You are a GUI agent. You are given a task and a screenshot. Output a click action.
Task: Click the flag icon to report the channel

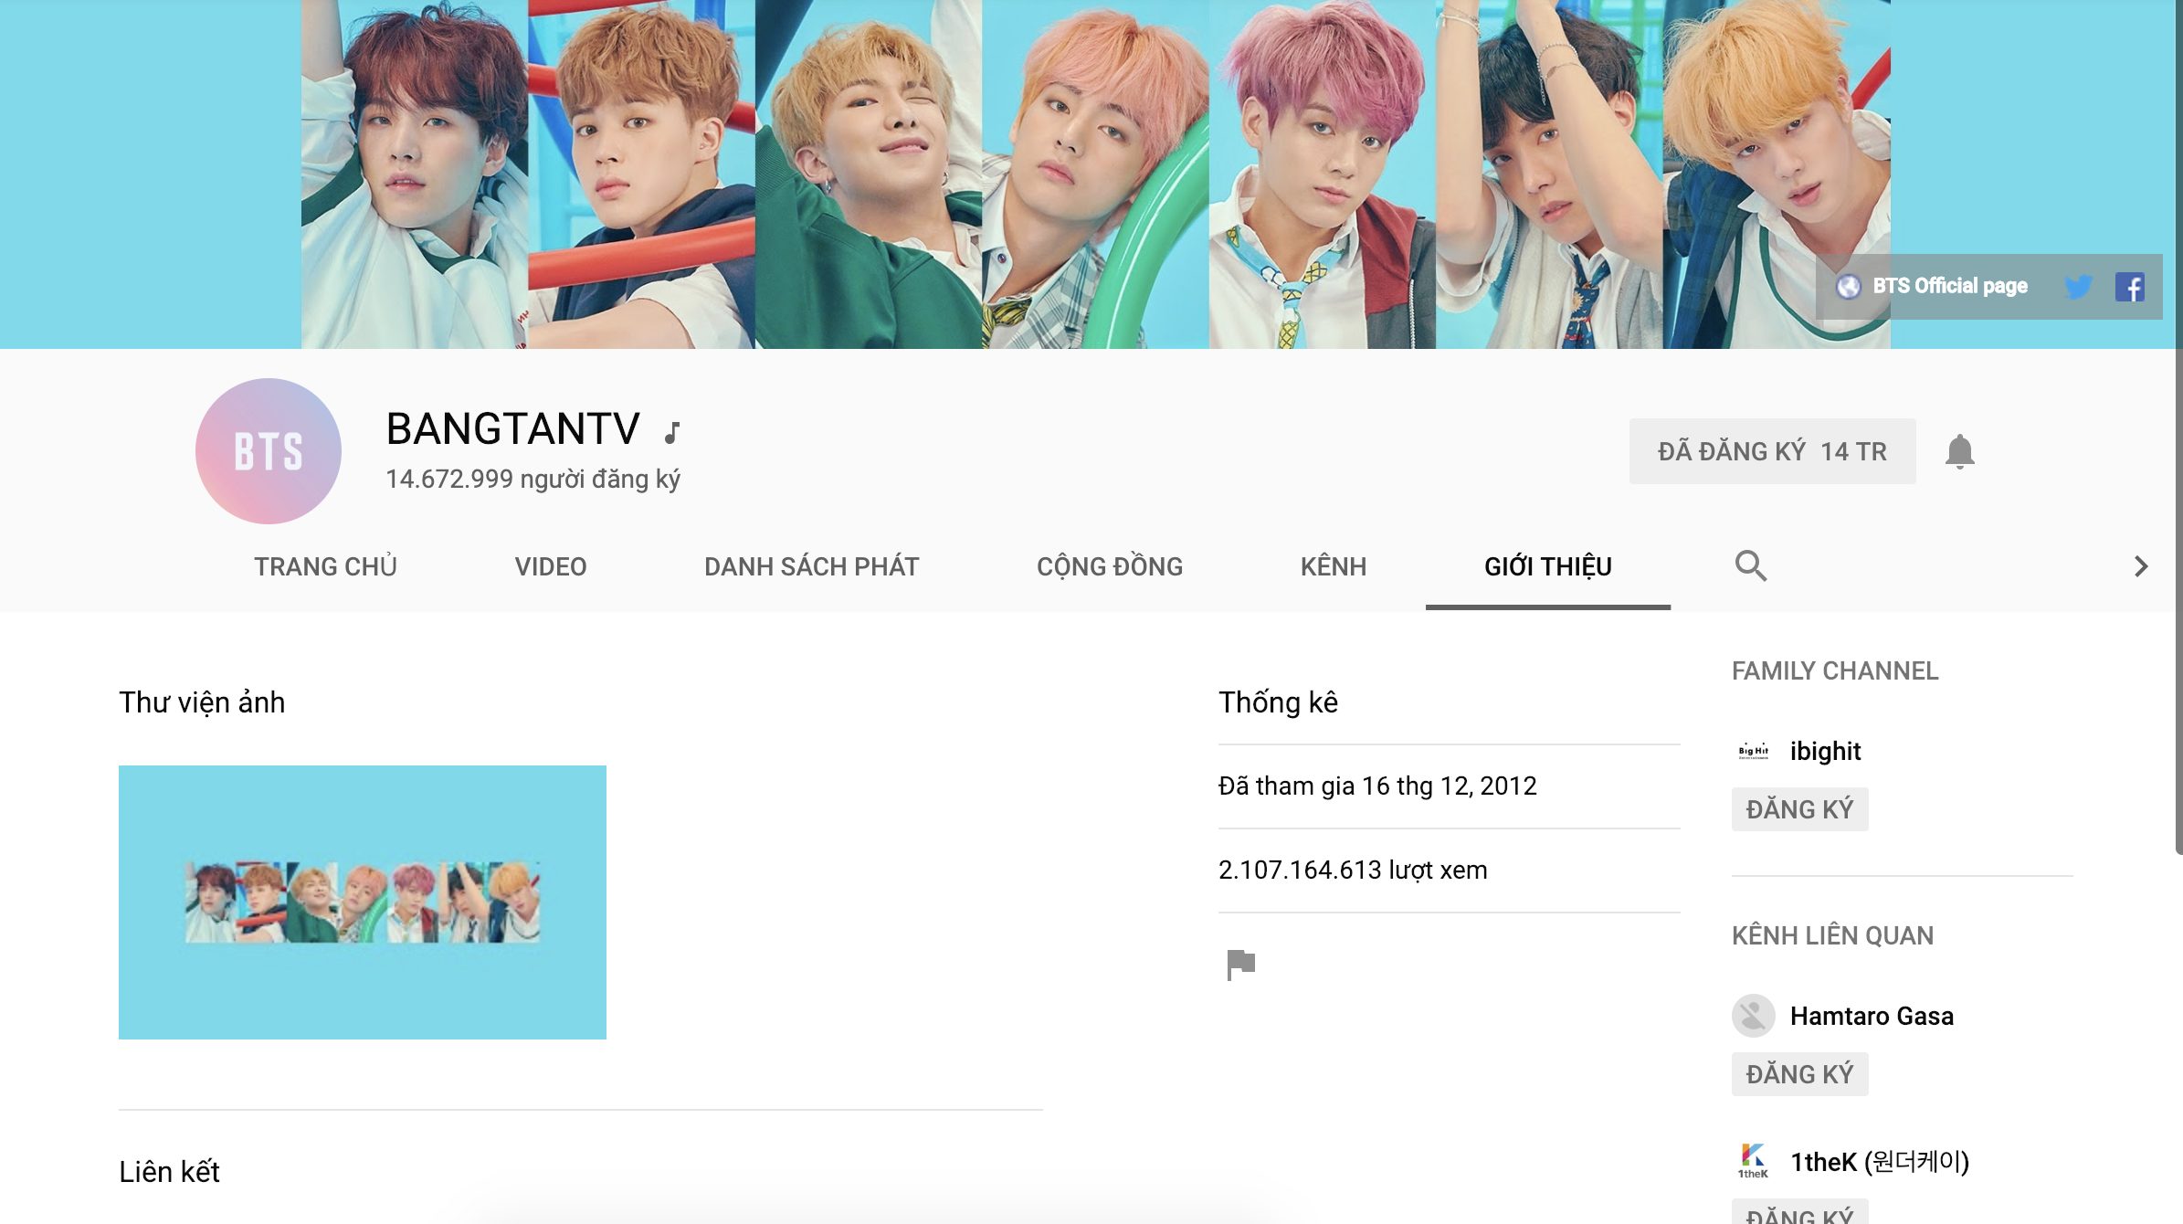coord(1240,965)
